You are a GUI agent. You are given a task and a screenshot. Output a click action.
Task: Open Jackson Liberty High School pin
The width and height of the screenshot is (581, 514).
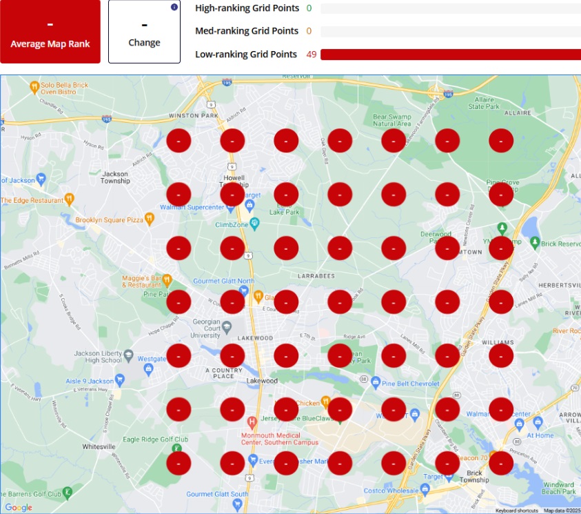pyautogui.click(x=129, y=355)
